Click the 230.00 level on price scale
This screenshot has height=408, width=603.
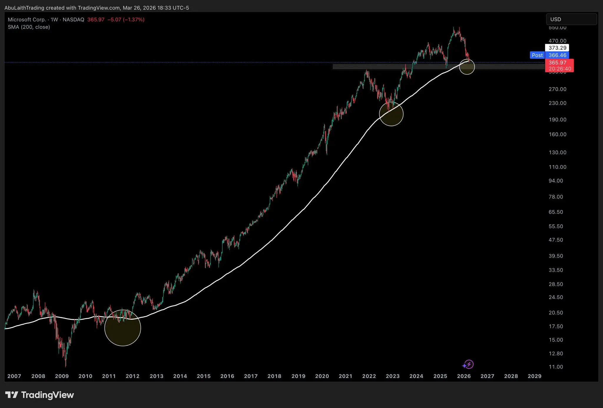pos(557,103)
